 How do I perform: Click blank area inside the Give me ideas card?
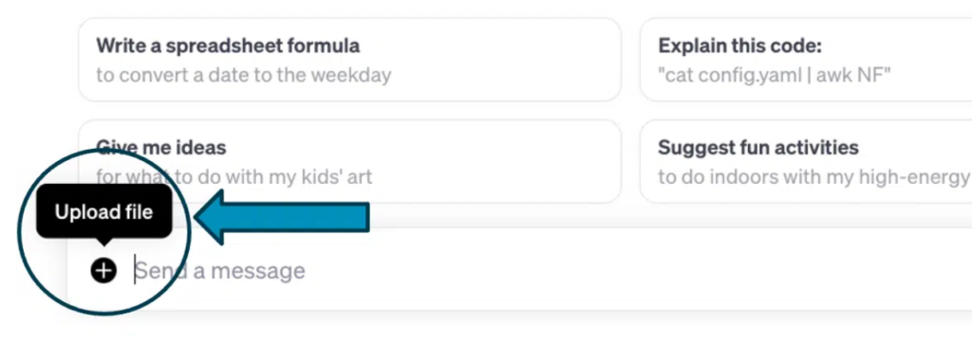click(495, 162)
